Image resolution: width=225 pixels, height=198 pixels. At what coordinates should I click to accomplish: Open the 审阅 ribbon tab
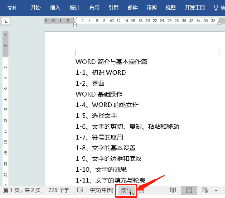pos(151,8)
